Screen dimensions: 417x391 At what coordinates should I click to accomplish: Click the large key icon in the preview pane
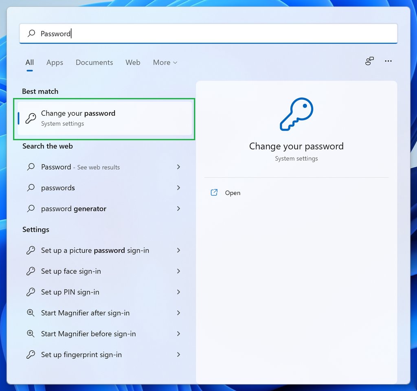click(x=296, y=114)
